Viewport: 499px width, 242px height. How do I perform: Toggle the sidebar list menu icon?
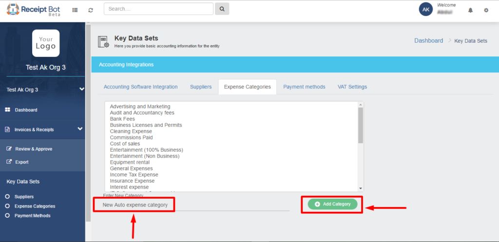tap(75, 10)
